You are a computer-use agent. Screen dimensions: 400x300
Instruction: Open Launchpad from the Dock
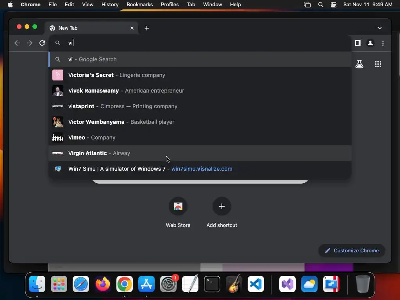(59, 284)
